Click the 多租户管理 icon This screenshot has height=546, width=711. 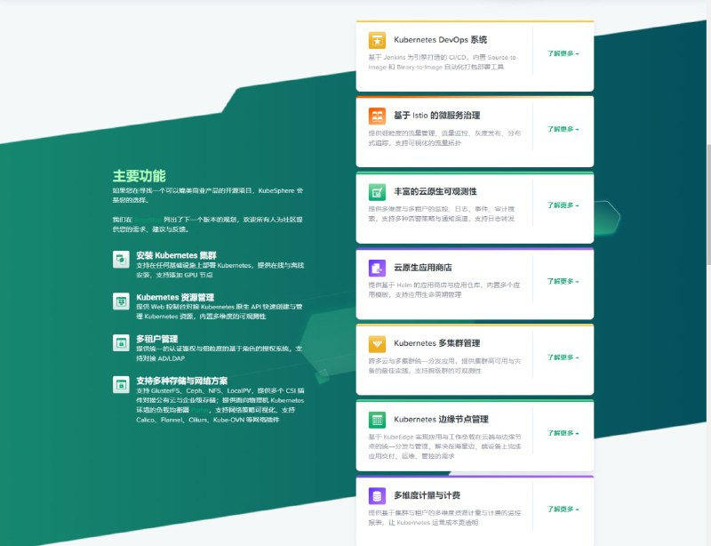tap(121, 342)
